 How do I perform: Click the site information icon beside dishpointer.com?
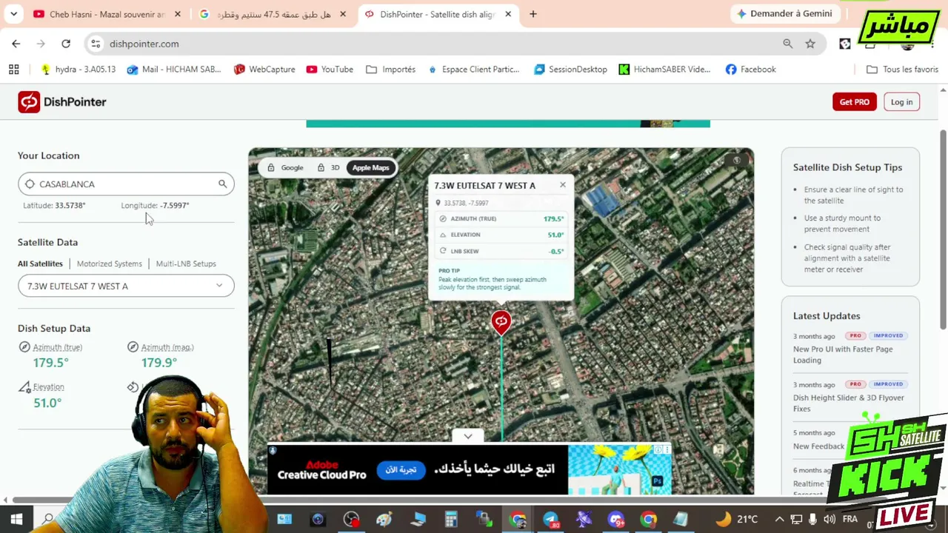(96, 44)
